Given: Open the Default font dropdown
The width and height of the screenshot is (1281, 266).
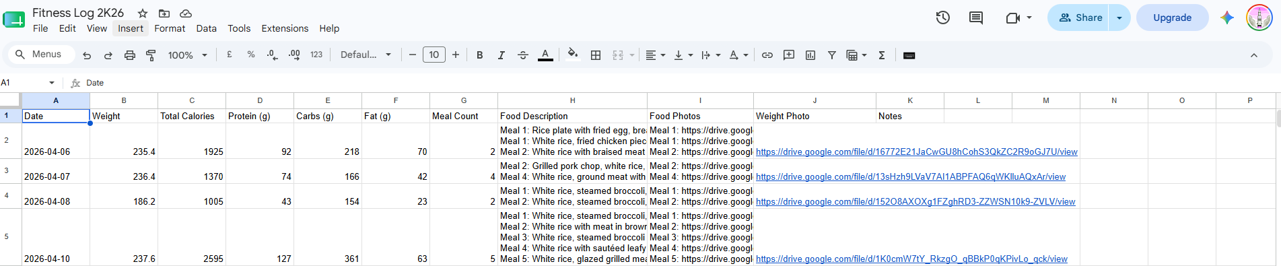Looking at the screenshot, I should click(366, 55).
